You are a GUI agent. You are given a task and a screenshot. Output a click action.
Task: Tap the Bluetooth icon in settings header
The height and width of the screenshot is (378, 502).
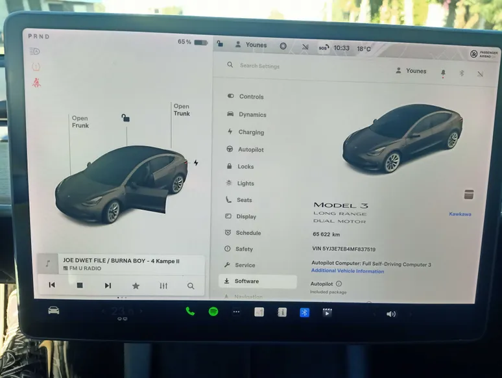[462, 73]
